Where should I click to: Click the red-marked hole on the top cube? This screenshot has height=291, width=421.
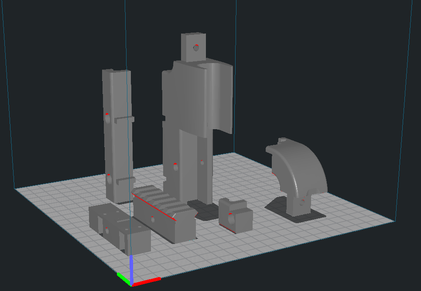pyautogui.click(x=196, y=48)
